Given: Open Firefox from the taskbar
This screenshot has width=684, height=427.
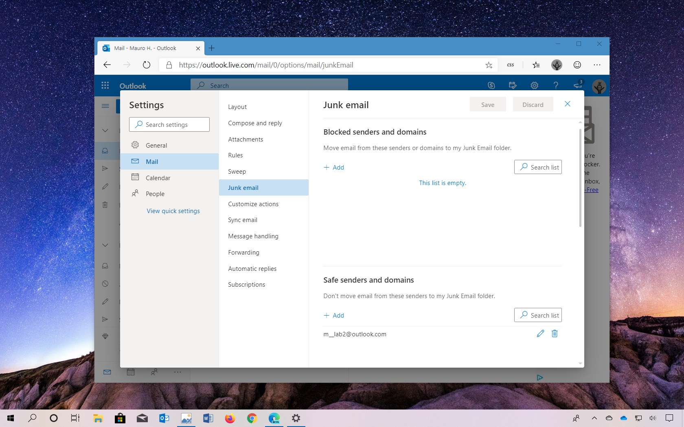Looking at the screenshot, I should point(230,418).
